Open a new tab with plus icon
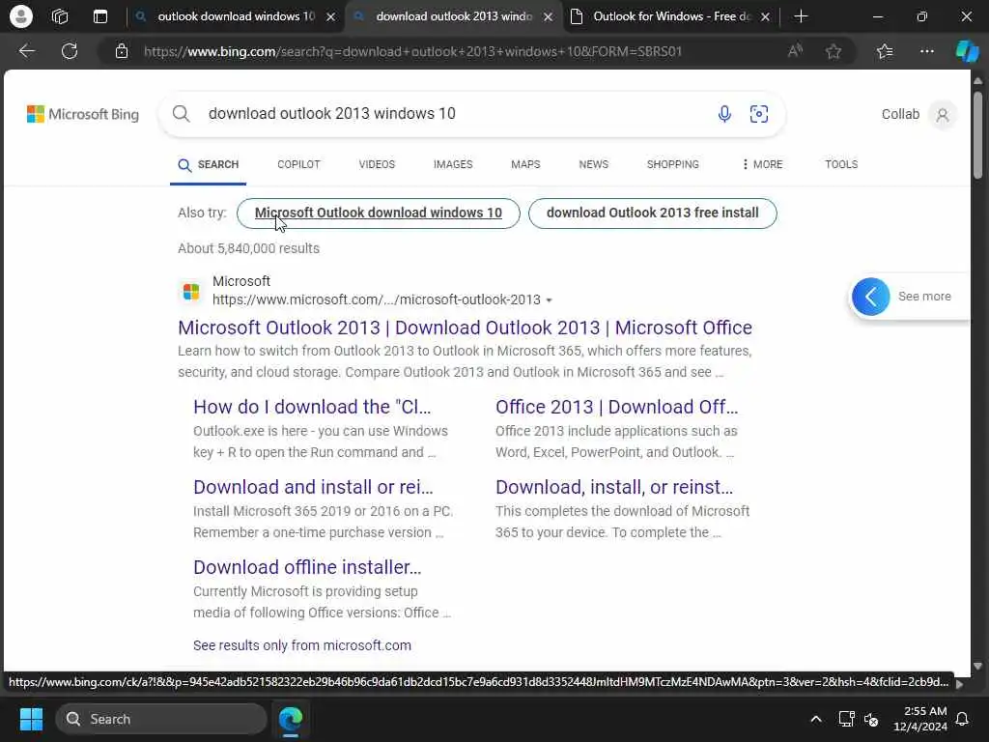The width and height of the screenshot is (989, 742). point(801,16)
